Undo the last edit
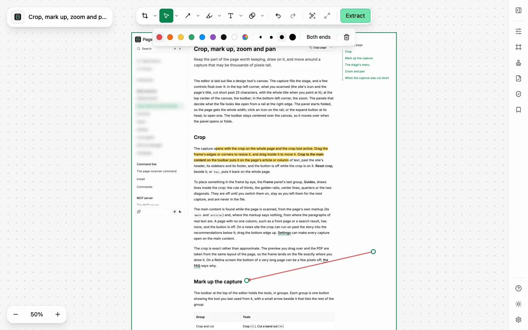 coord(278,16)
